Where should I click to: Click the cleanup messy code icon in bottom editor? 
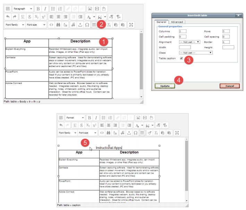[150, 133]
